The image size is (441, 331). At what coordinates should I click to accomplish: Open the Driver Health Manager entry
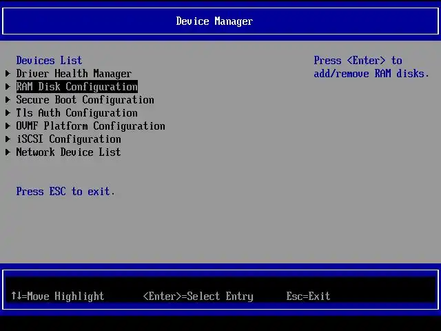coord(74,74)
